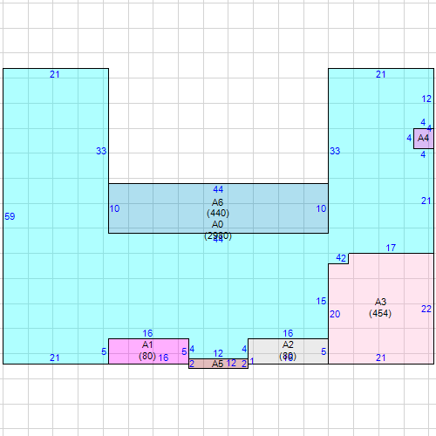Click the 17 dimension label
This screenshot has height=436, width=436.
pyautogui.click(x=391, y=248)
